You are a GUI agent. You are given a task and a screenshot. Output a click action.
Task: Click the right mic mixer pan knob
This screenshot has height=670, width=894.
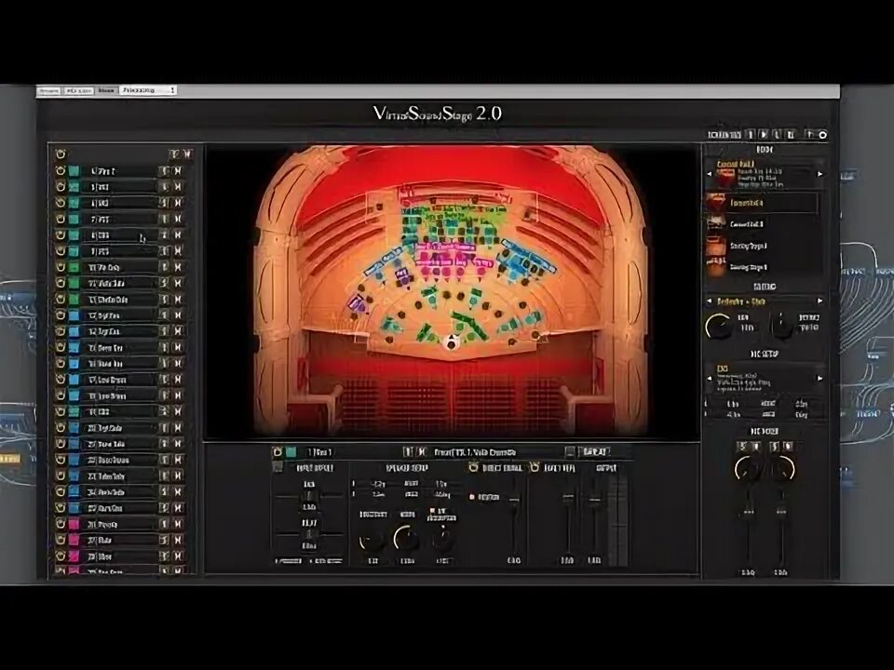tap(782, 468)
